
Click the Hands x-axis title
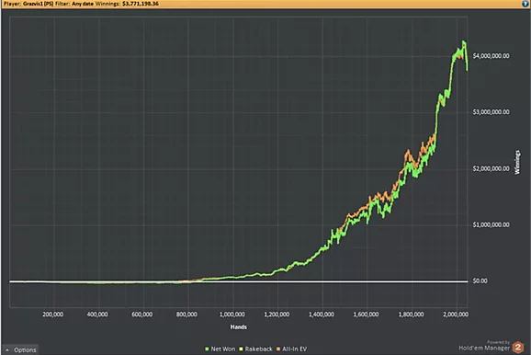[x=239, y=327]
